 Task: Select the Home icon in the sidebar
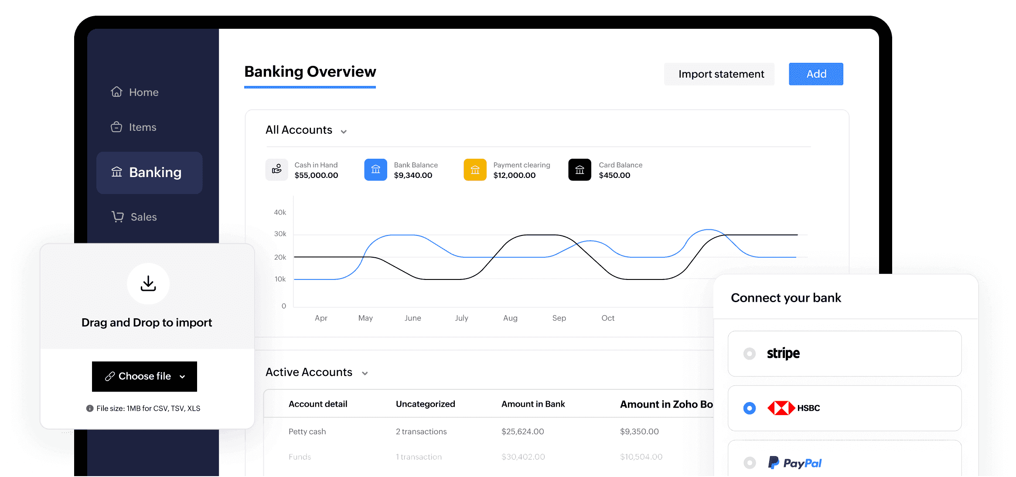(x=116, y=92)
